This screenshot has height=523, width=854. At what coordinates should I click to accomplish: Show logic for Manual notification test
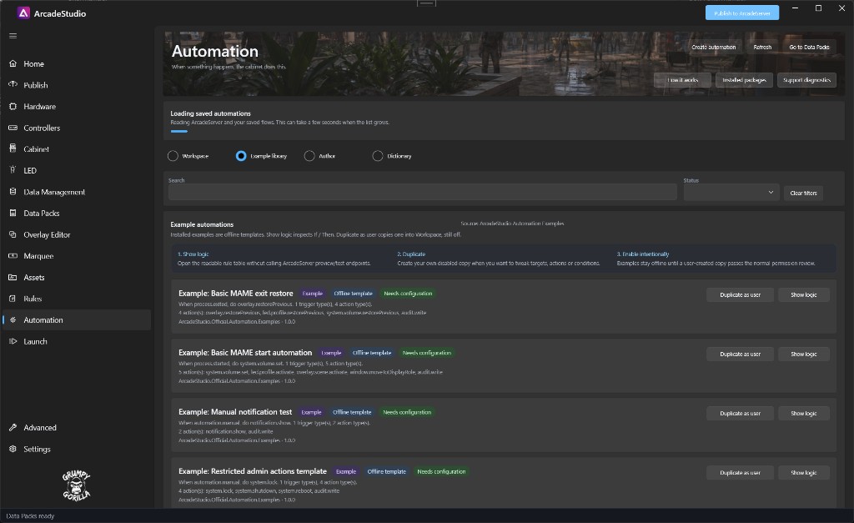[803, 414]
